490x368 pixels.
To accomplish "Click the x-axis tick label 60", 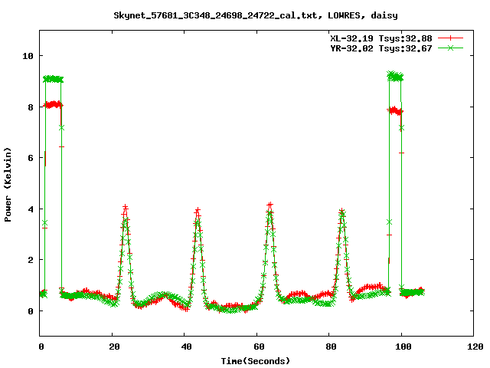I will (259, 347).
